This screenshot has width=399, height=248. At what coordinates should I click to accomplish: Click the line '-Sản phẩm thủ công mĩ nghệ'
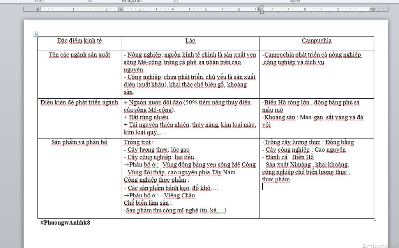point(175,210)
